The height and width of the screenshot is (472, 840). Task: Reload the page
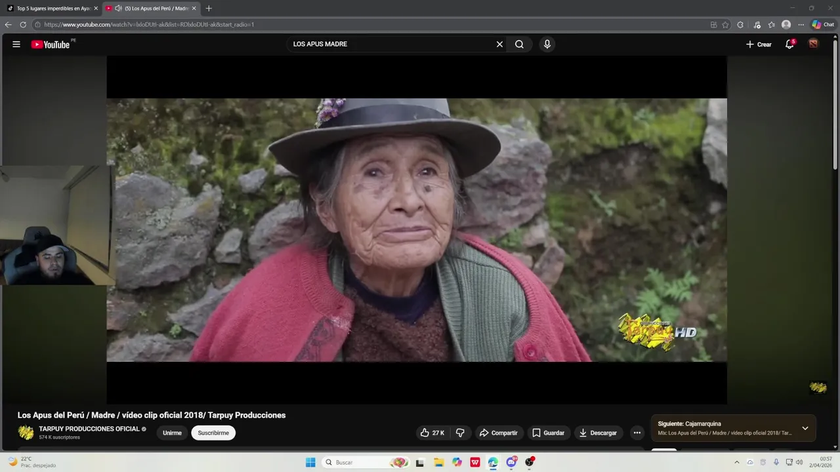(23, 24)
